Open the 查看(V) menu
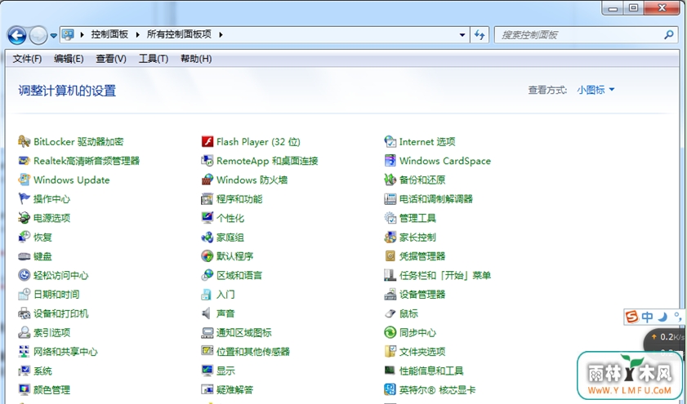The height and width of the screenshot is (404, 687). [111, 59]
